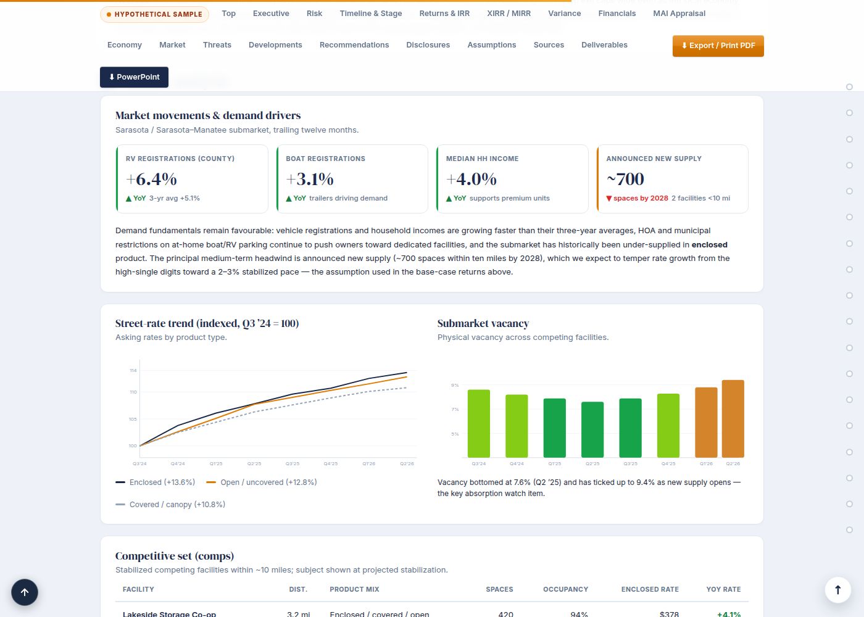
Task: Select the Announced New Supply ~700 card
Action: (x=672, y=179)
